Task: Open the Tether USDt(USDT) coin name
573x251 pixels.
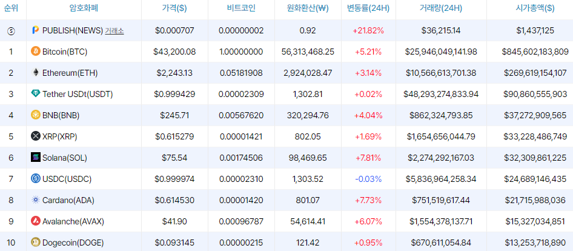Action: tap(78, 95)
